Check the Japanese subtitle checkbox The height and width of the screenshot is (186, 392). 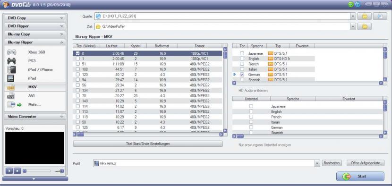[x=251, y=106]
